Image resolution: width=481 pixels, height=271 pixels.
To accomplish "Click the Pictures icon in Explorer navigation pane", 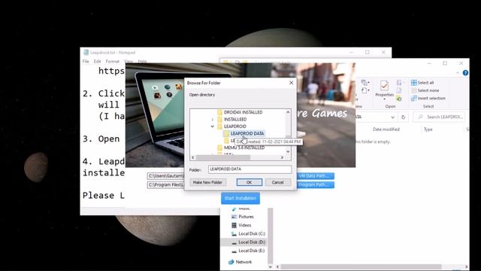I will tap(234, 217).
